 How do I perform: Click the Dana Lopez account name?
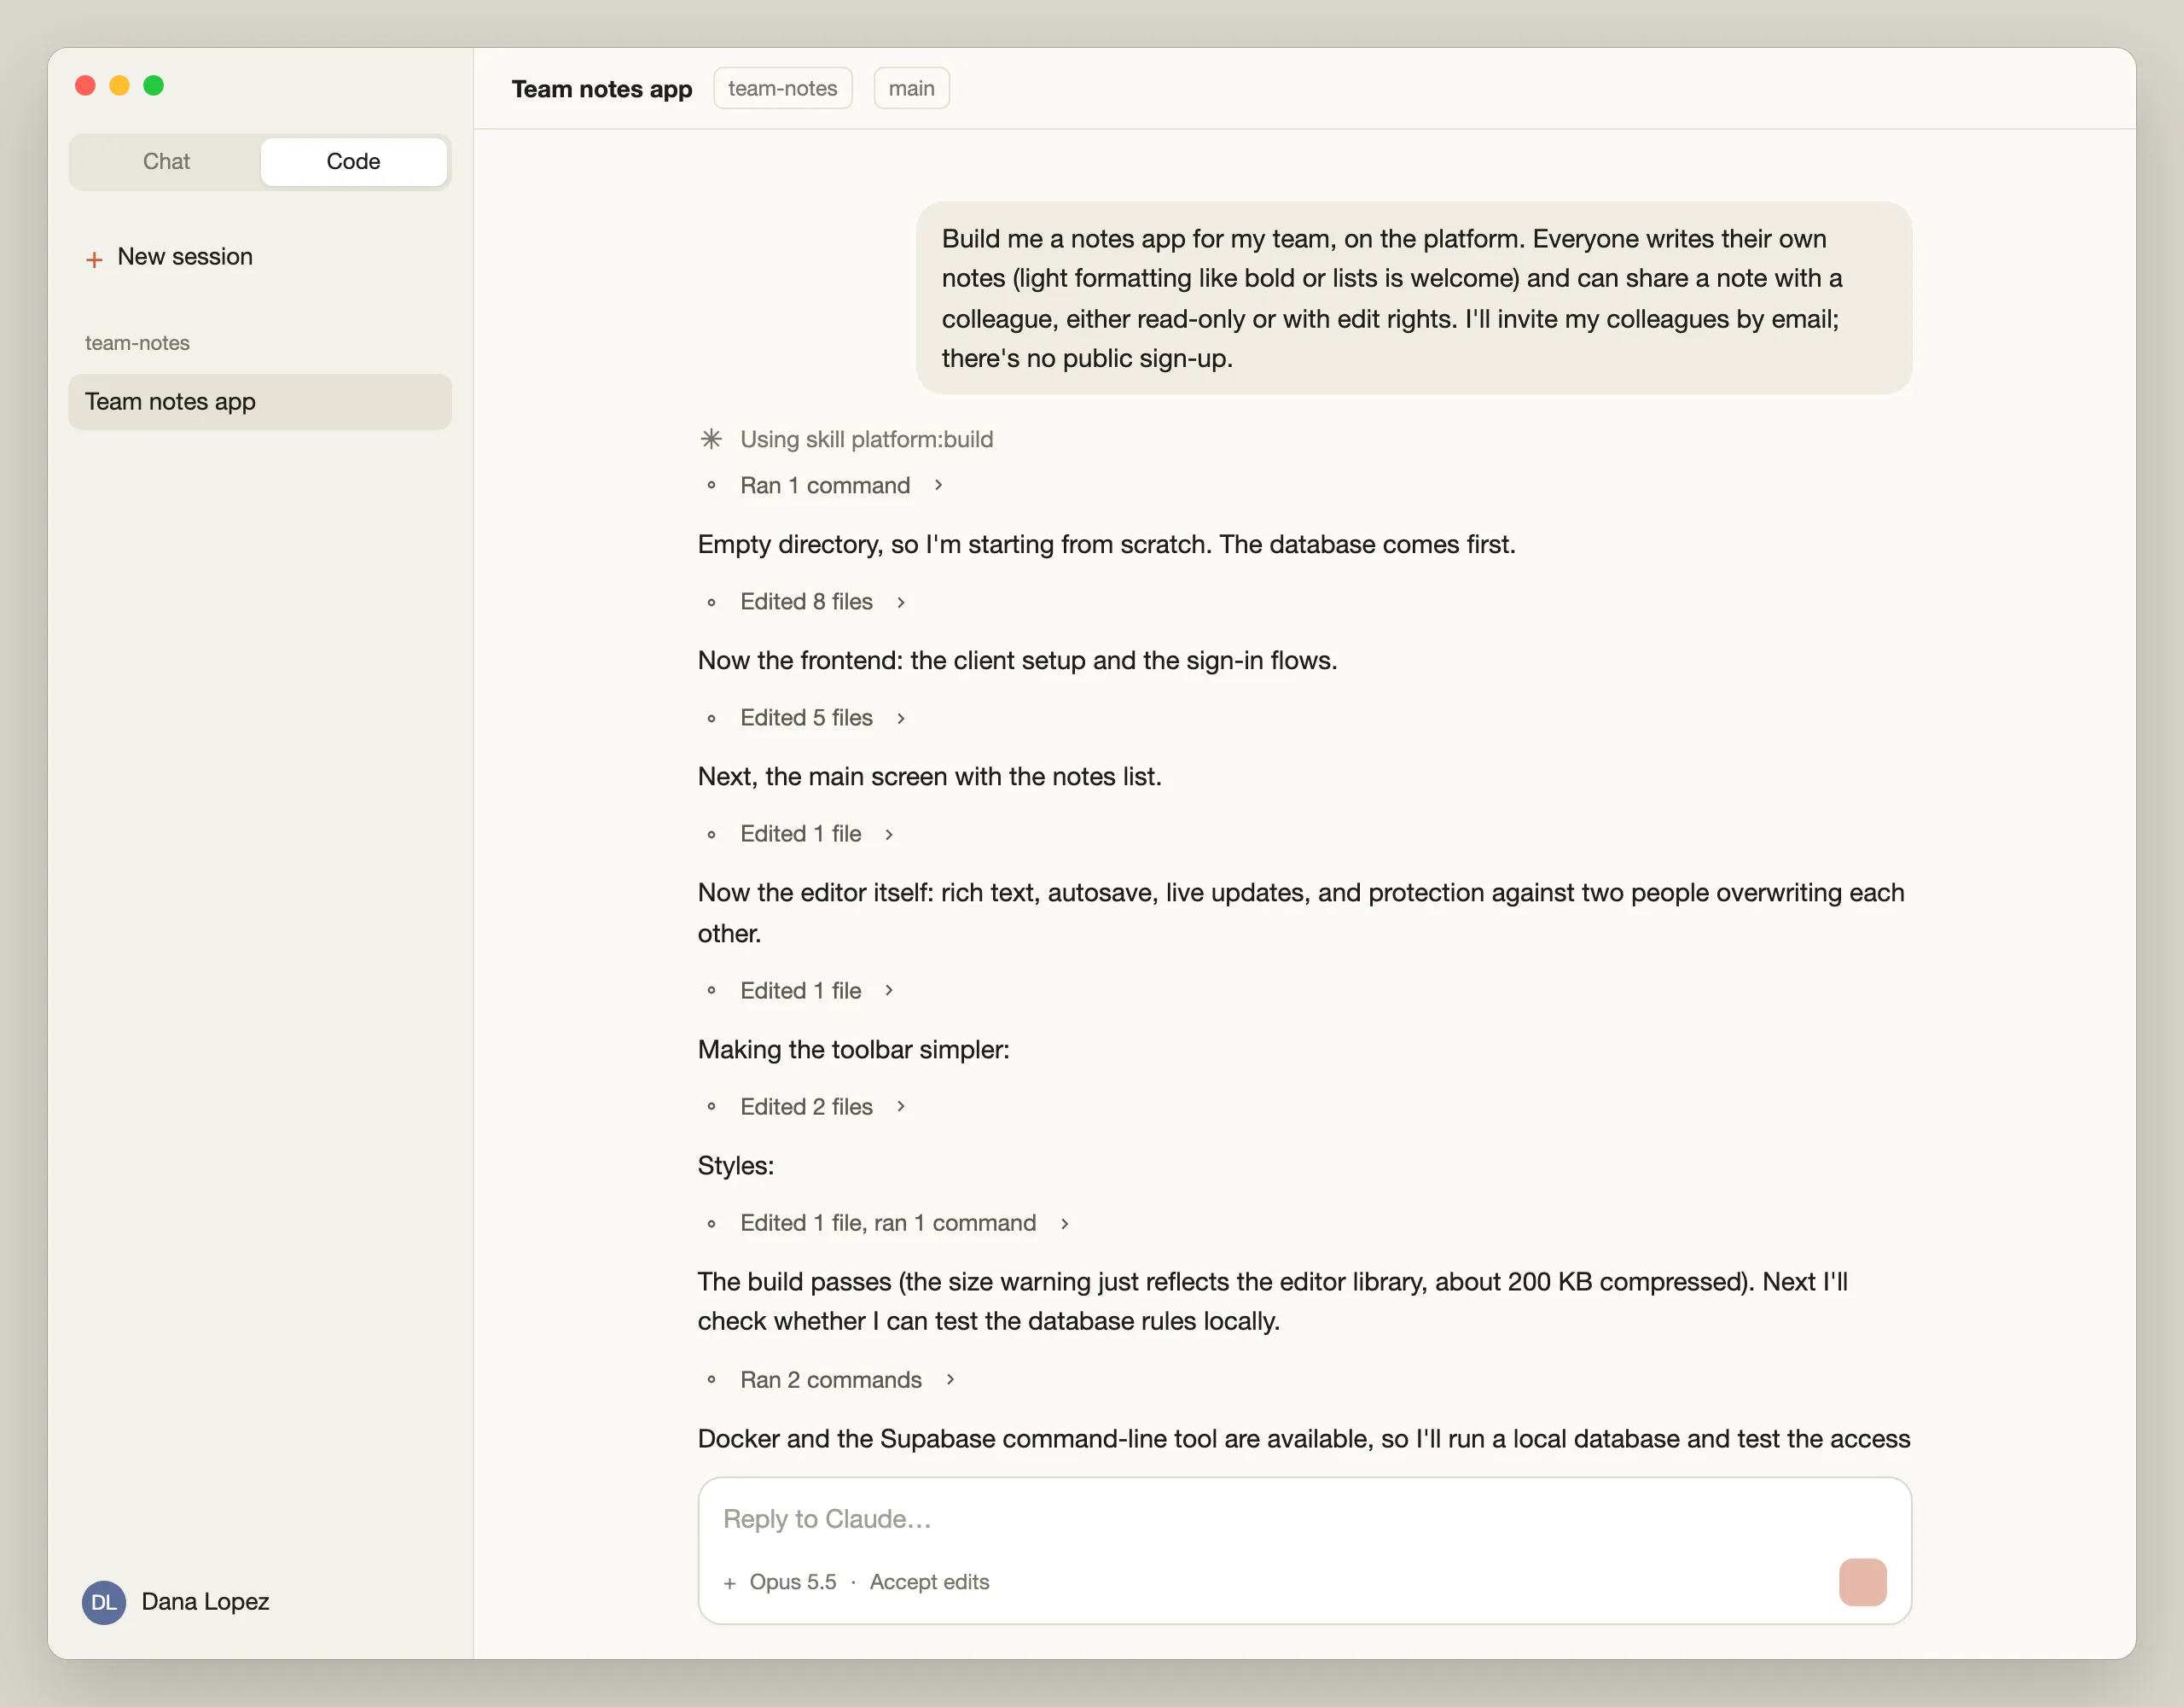pos(205,1602)
